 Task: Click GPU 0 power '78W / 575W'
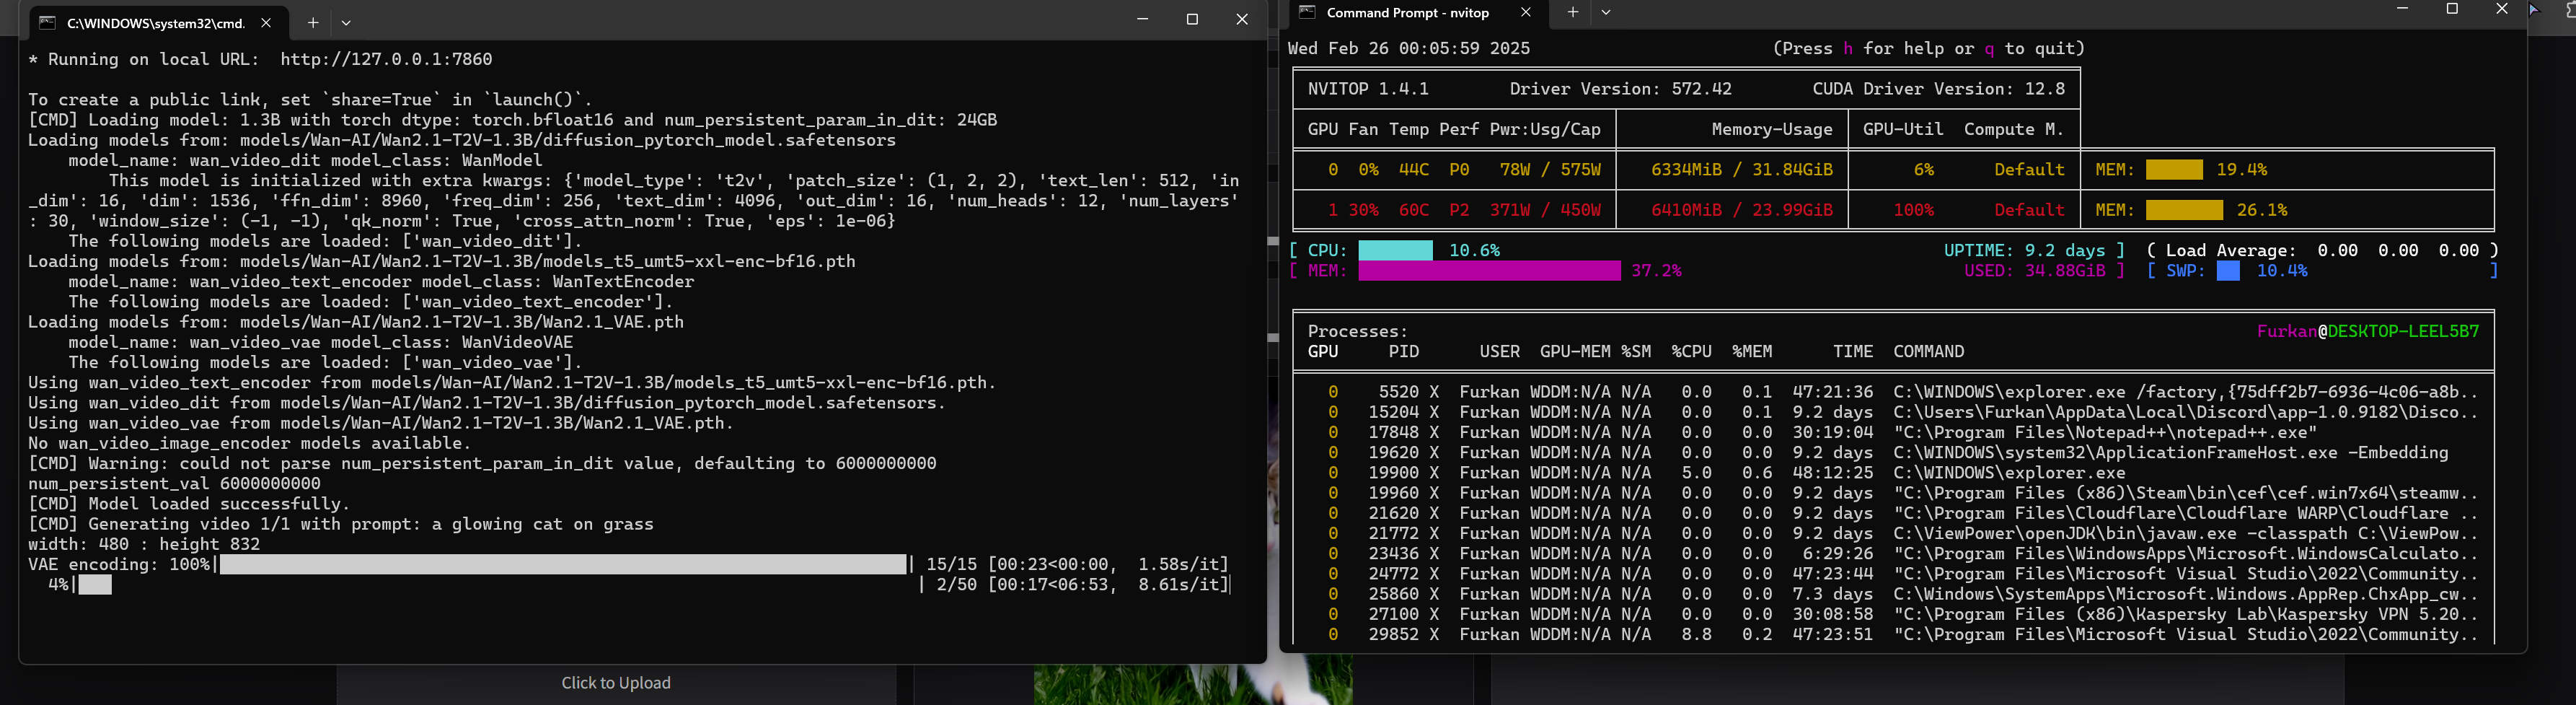tap(1550, 170)
